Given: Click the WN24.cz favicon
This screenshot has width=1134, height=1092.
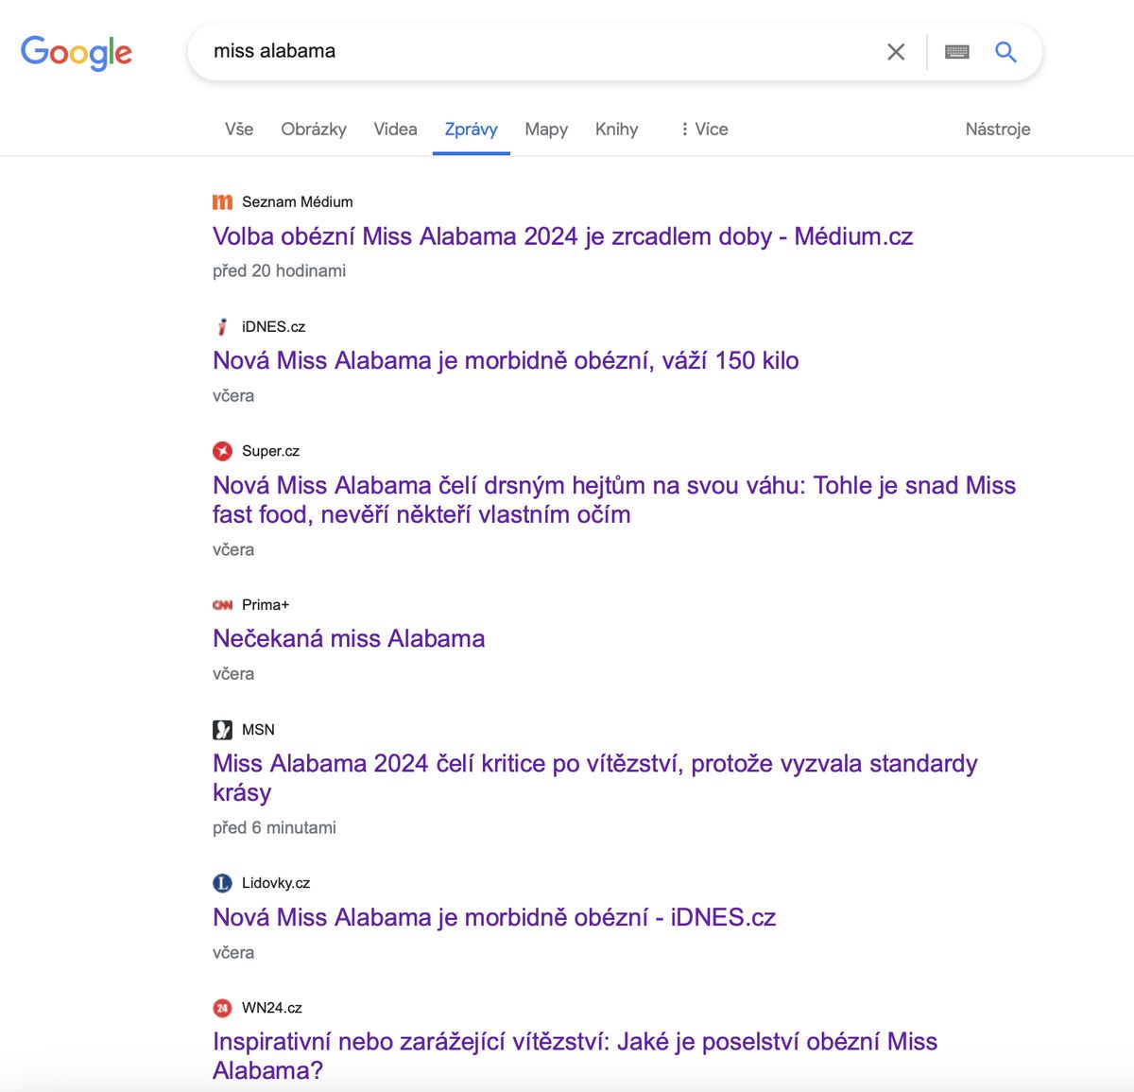Looking at the screenshot, I should click(x=222, y=1008).
